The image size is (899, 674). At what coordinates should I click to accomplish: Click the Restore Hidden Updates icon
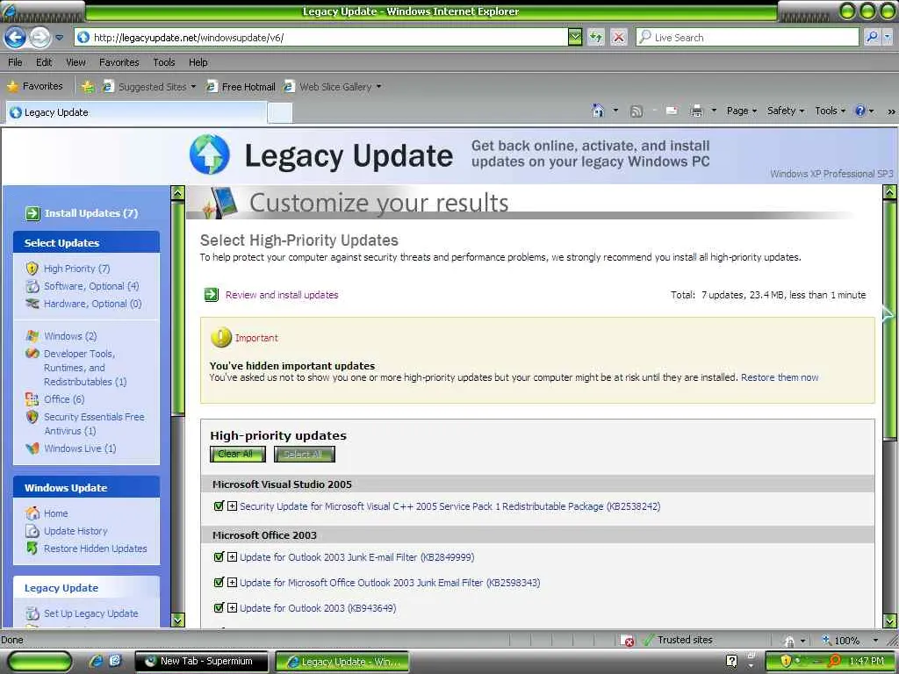pos(32,549)
